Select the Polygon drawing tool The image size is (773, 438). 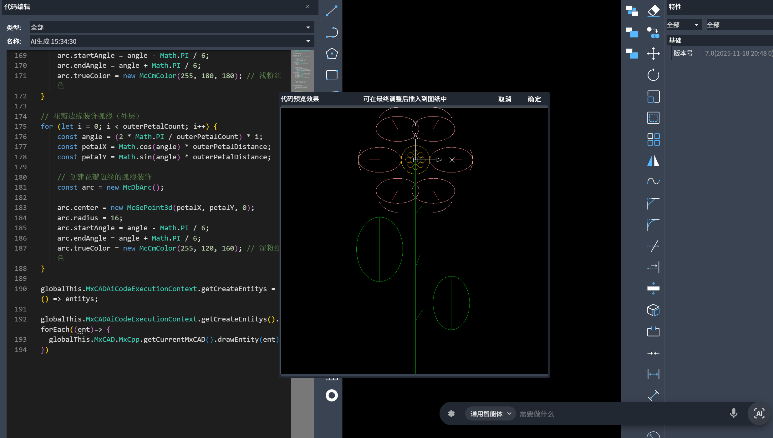pyautogui.click(x=332, y=54)
